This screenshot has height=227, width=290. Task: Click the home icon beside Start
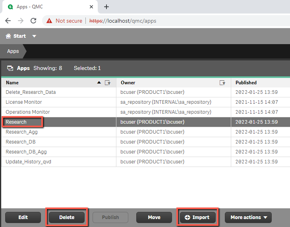8,36
